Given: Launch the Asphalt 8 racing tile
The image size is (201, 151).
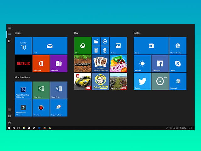Looking at the screenshot, I should pyautogui.click(x=83, y=81).
